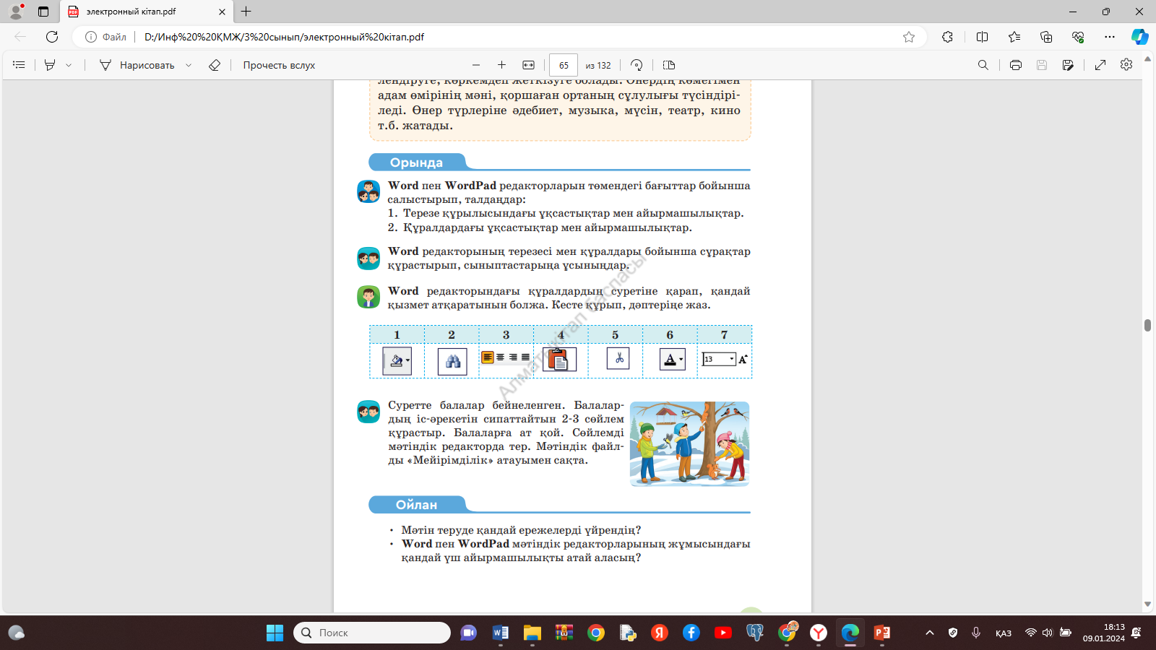Expand the highlight color dropdown arrow
Image resolution: width=1156 pixels, height=650 pixels.
69,65
